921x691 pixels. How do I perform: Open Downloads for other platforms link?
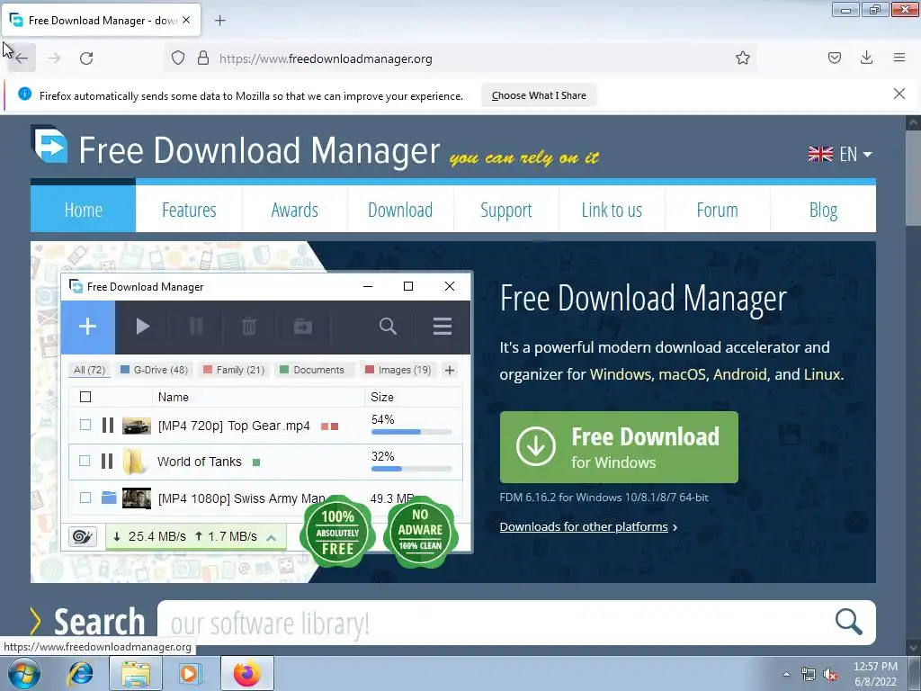tap(584, 527)
